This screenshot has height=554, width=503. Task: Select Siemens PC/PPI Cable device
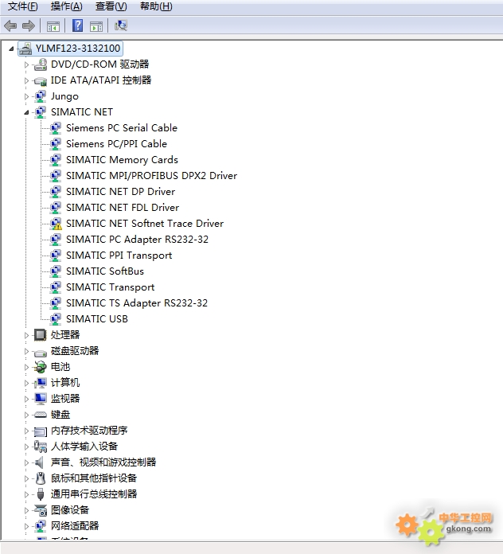pyautogui.click(x=116, y=144)
